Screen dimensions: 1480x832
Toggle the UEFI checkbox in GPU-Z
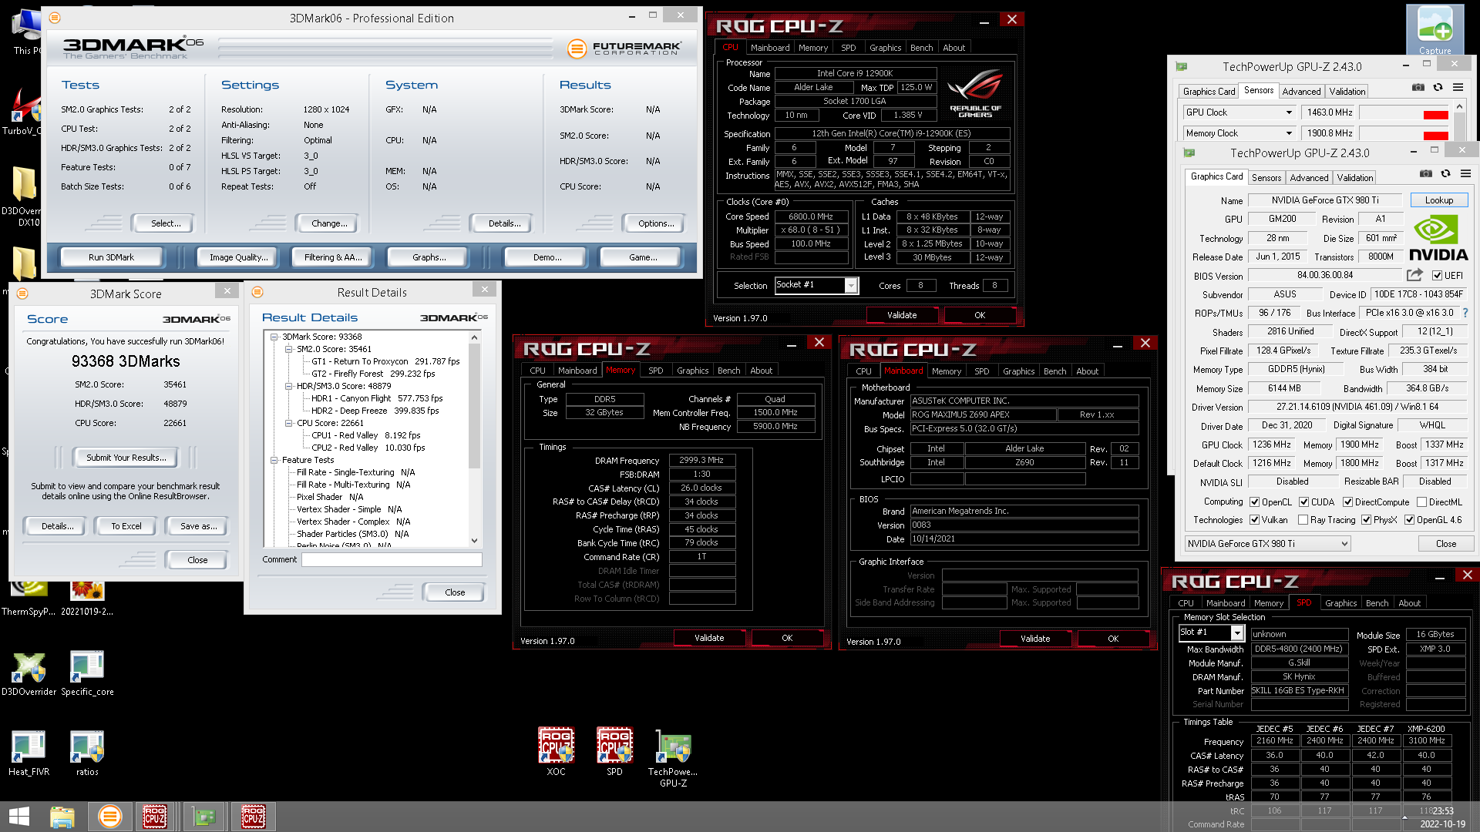[1437, 275]
